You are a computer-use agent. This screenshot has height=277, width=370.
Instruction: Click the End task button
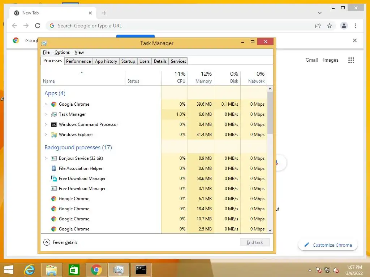point(255,242)
